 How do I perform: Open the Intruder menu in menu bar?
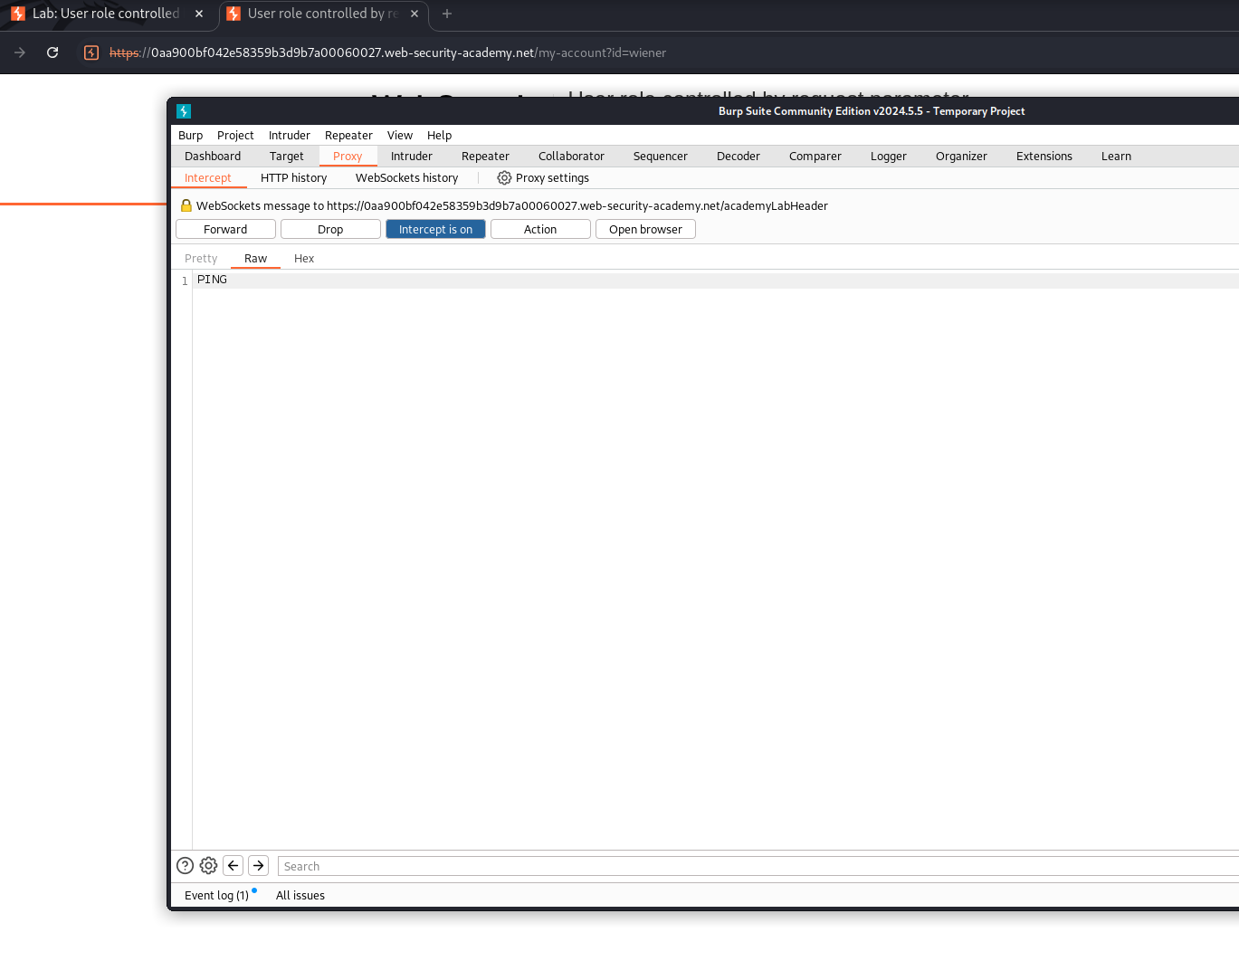coord(290,136)
